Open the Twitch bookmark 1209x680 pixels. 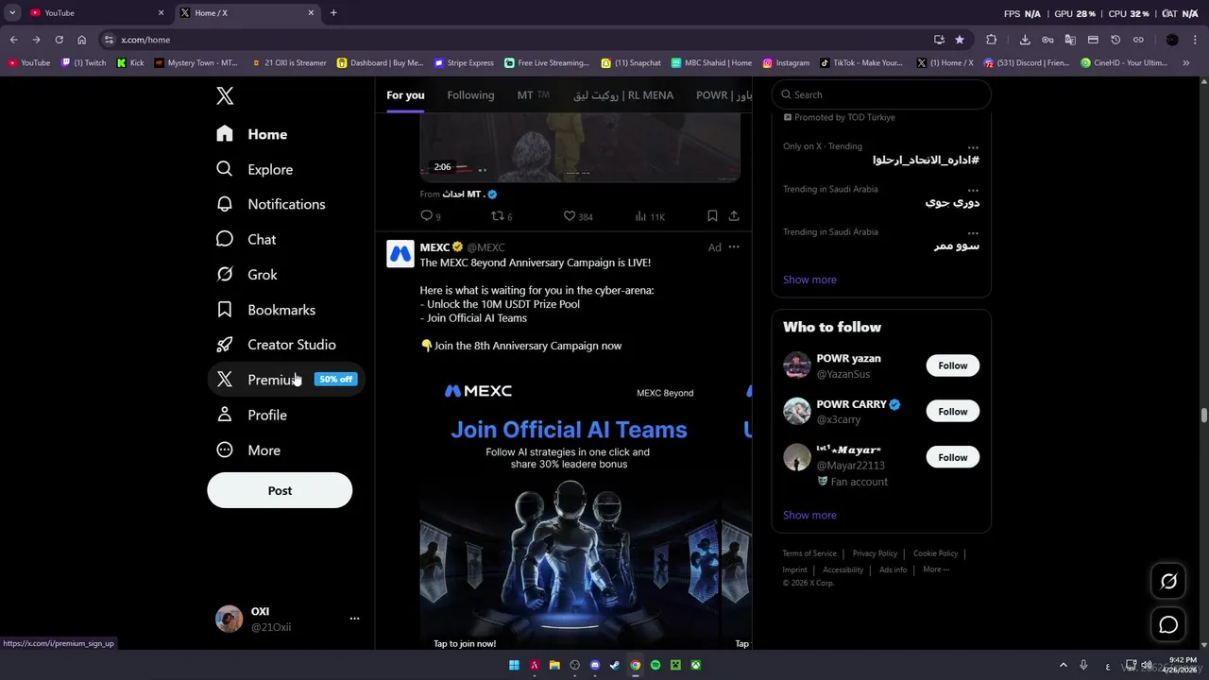[84, 63]
